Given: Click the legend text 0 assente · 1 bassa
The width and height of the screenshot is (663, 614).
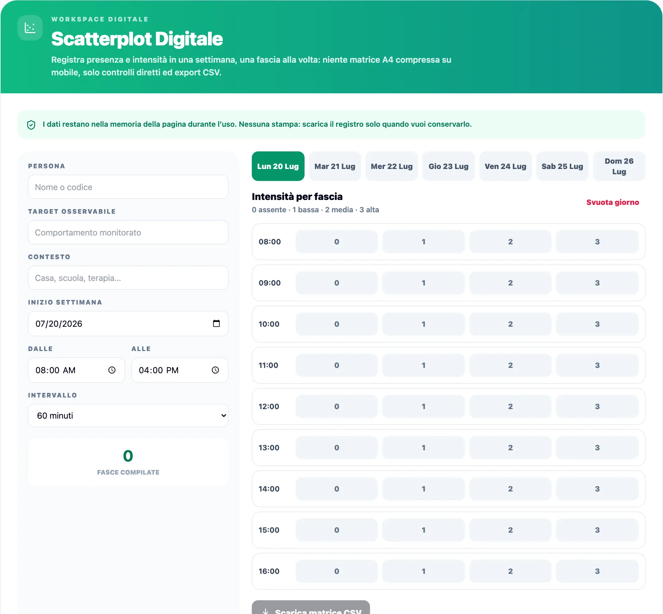Looking at the screenshot, I should coord(285,210).
